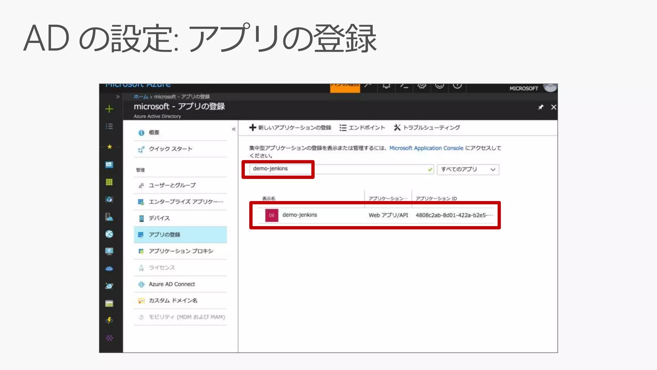Viewport: 657px width, 370px height.
Task: Open Cloud Shell icon in top bar
Action: coord(404,86)
